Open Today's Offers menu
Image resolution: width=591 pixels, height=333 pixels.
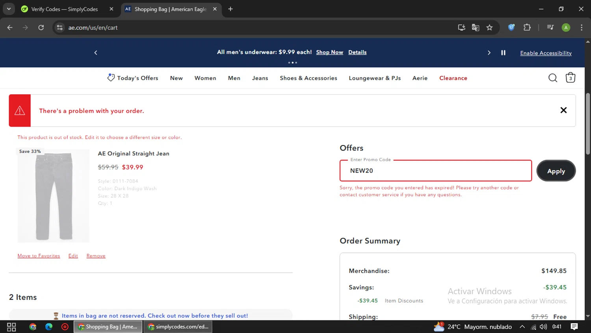(x=138, y=78)
